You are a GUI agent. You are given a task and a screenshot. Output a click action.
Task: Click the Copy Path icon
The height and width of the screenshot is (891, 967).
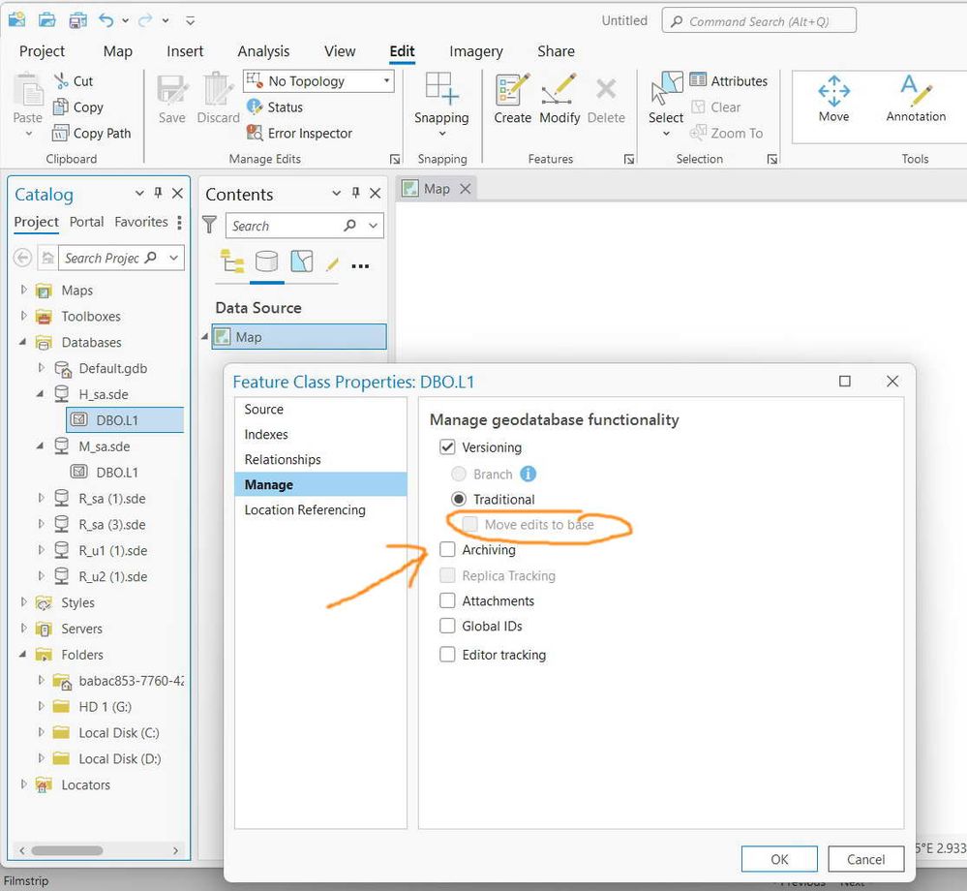pos(60,133)
